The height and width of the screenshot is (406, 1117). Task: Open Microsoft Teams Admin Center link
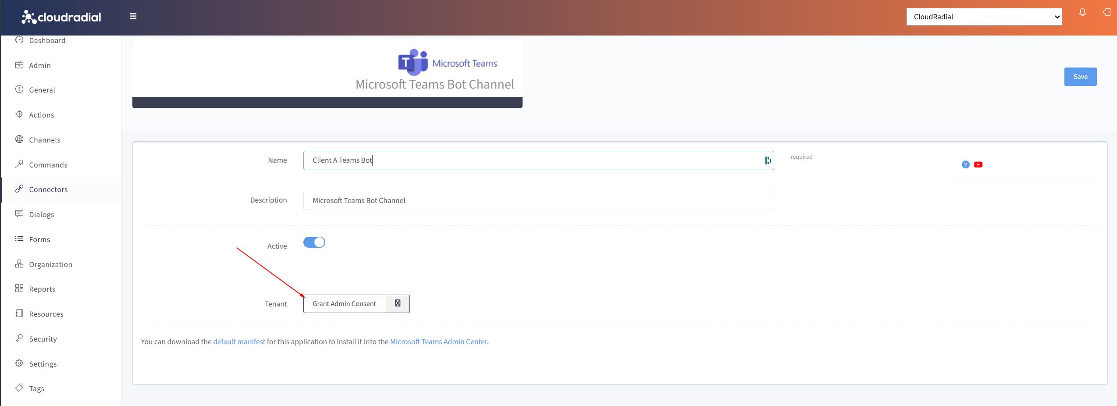point(438,342)
